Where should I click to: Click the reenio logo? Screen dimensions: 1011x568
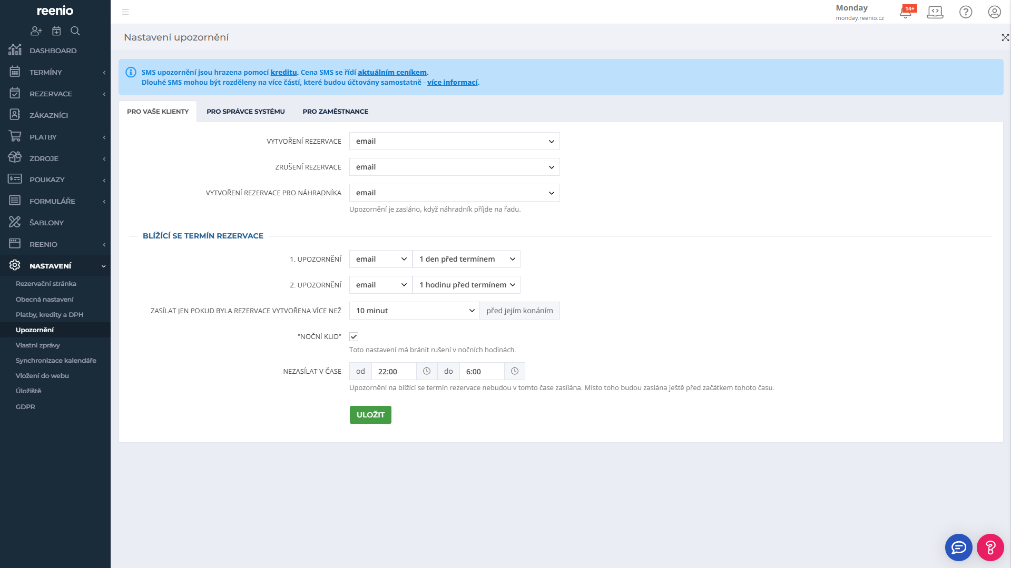[55, 11]
